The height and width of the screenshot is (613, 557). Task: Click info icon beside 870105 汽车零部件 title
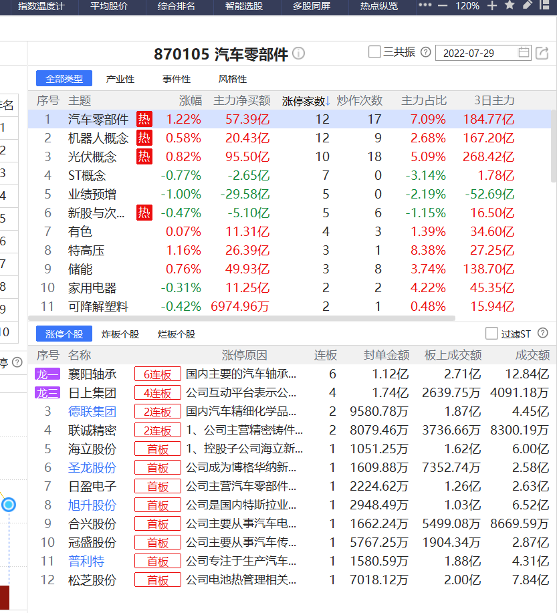pyautogui.click(x=298, y=53)
